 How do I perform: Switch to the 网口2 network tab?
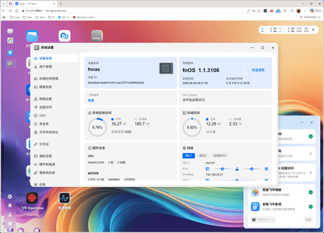pyautogui.click(x=203, y=156)
